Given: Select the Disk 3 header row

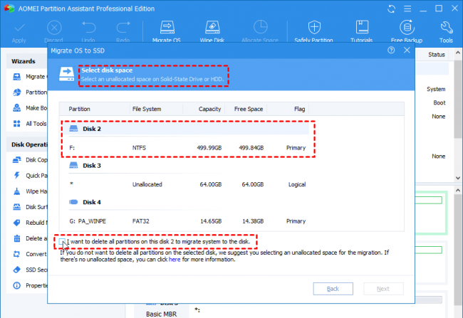Looking at the screenshot, I should (189, 166).
